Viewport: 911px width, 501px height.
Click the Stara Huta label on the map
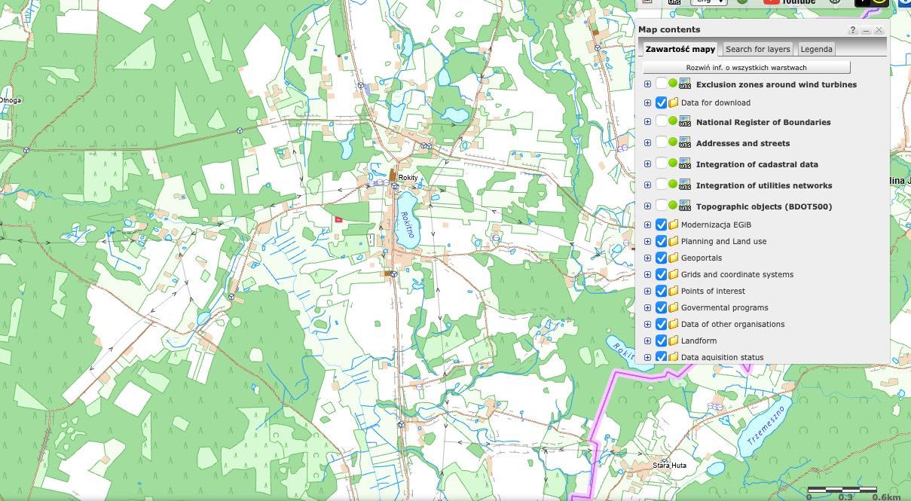pos(669,466)
